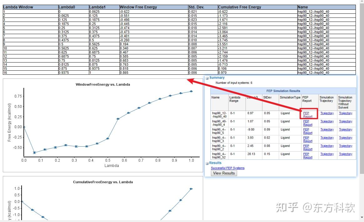Collapse the Summary section
This screenshot has width=364, height=222.
coord(207,78)
